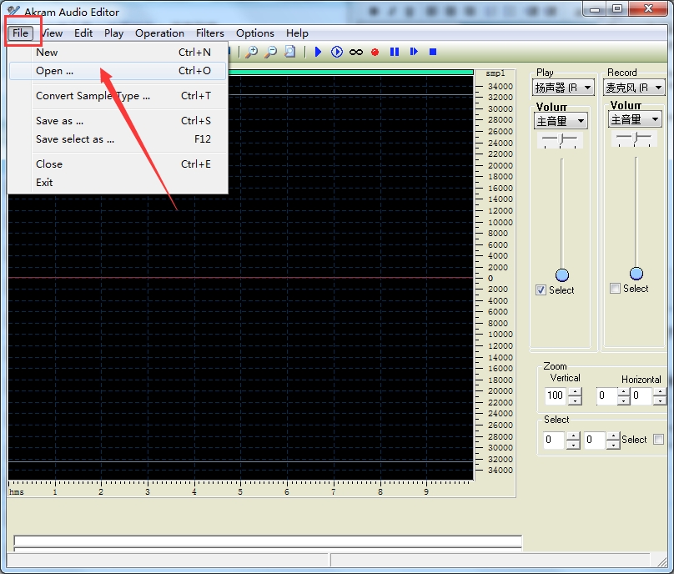Click the circled play selection icon
This screenshot has height=574, width=674.
336,52
